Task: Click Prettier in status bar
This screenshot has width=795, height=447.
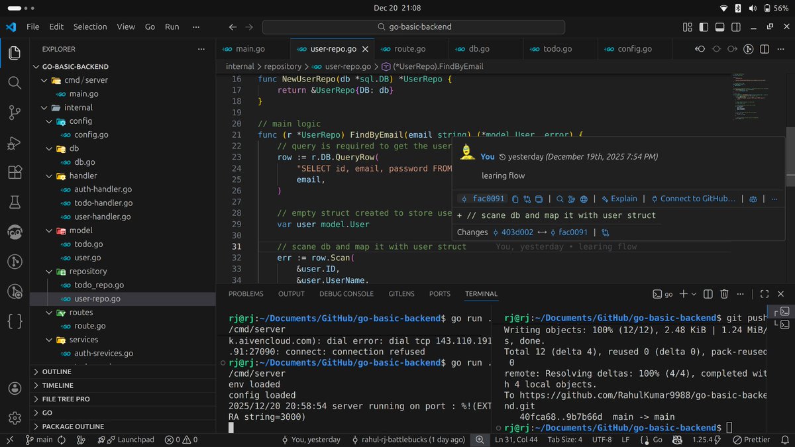Action: (751, 440)
